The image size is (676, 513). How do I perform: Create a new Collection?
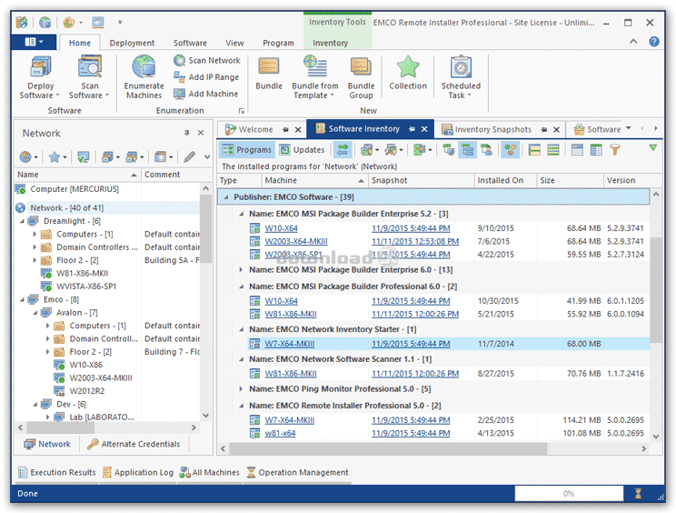click(408, 74)
